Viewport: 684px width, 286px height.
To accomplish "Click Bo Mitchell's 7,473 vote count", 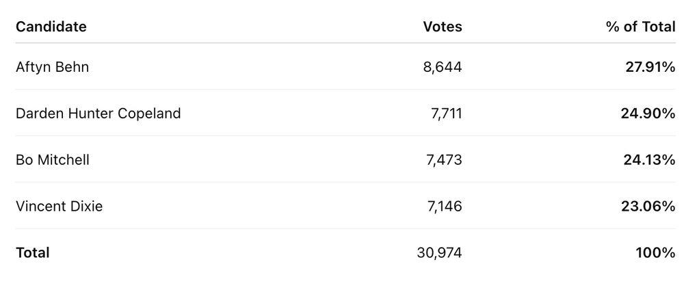I will pos(444,160).
